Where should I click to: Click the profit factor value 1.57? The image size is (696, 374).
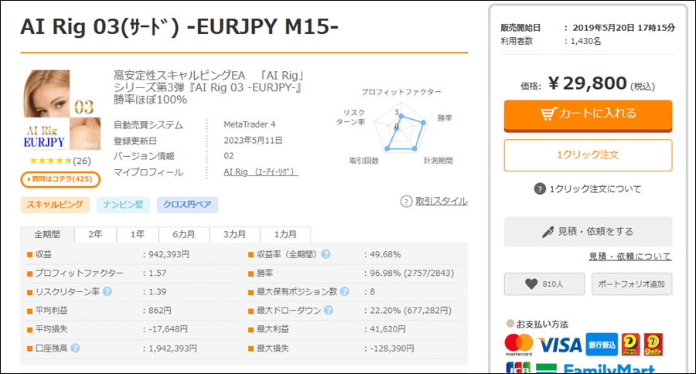pos(157,273)
